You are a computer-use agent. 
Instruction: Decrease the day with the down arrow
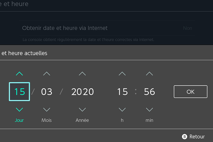(x=19, y=110)
